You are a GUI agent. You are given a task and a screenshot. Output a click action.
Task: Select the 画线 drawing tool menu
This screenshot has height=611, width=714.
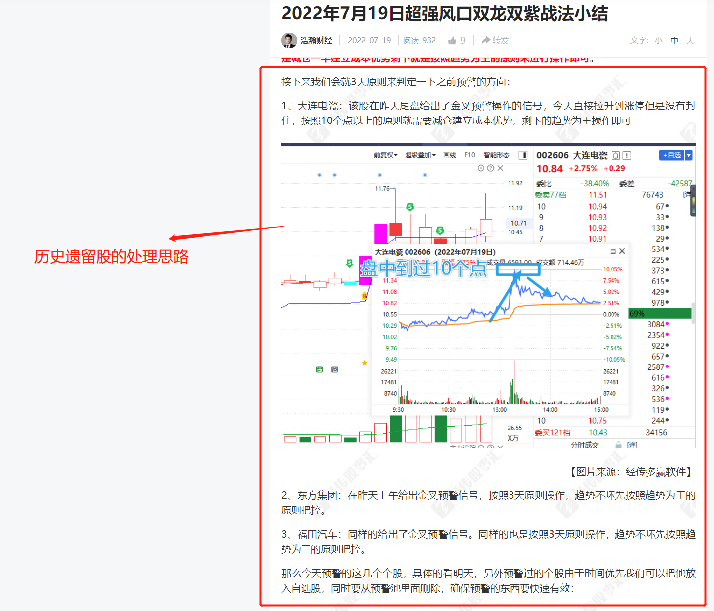pos(450,155)
